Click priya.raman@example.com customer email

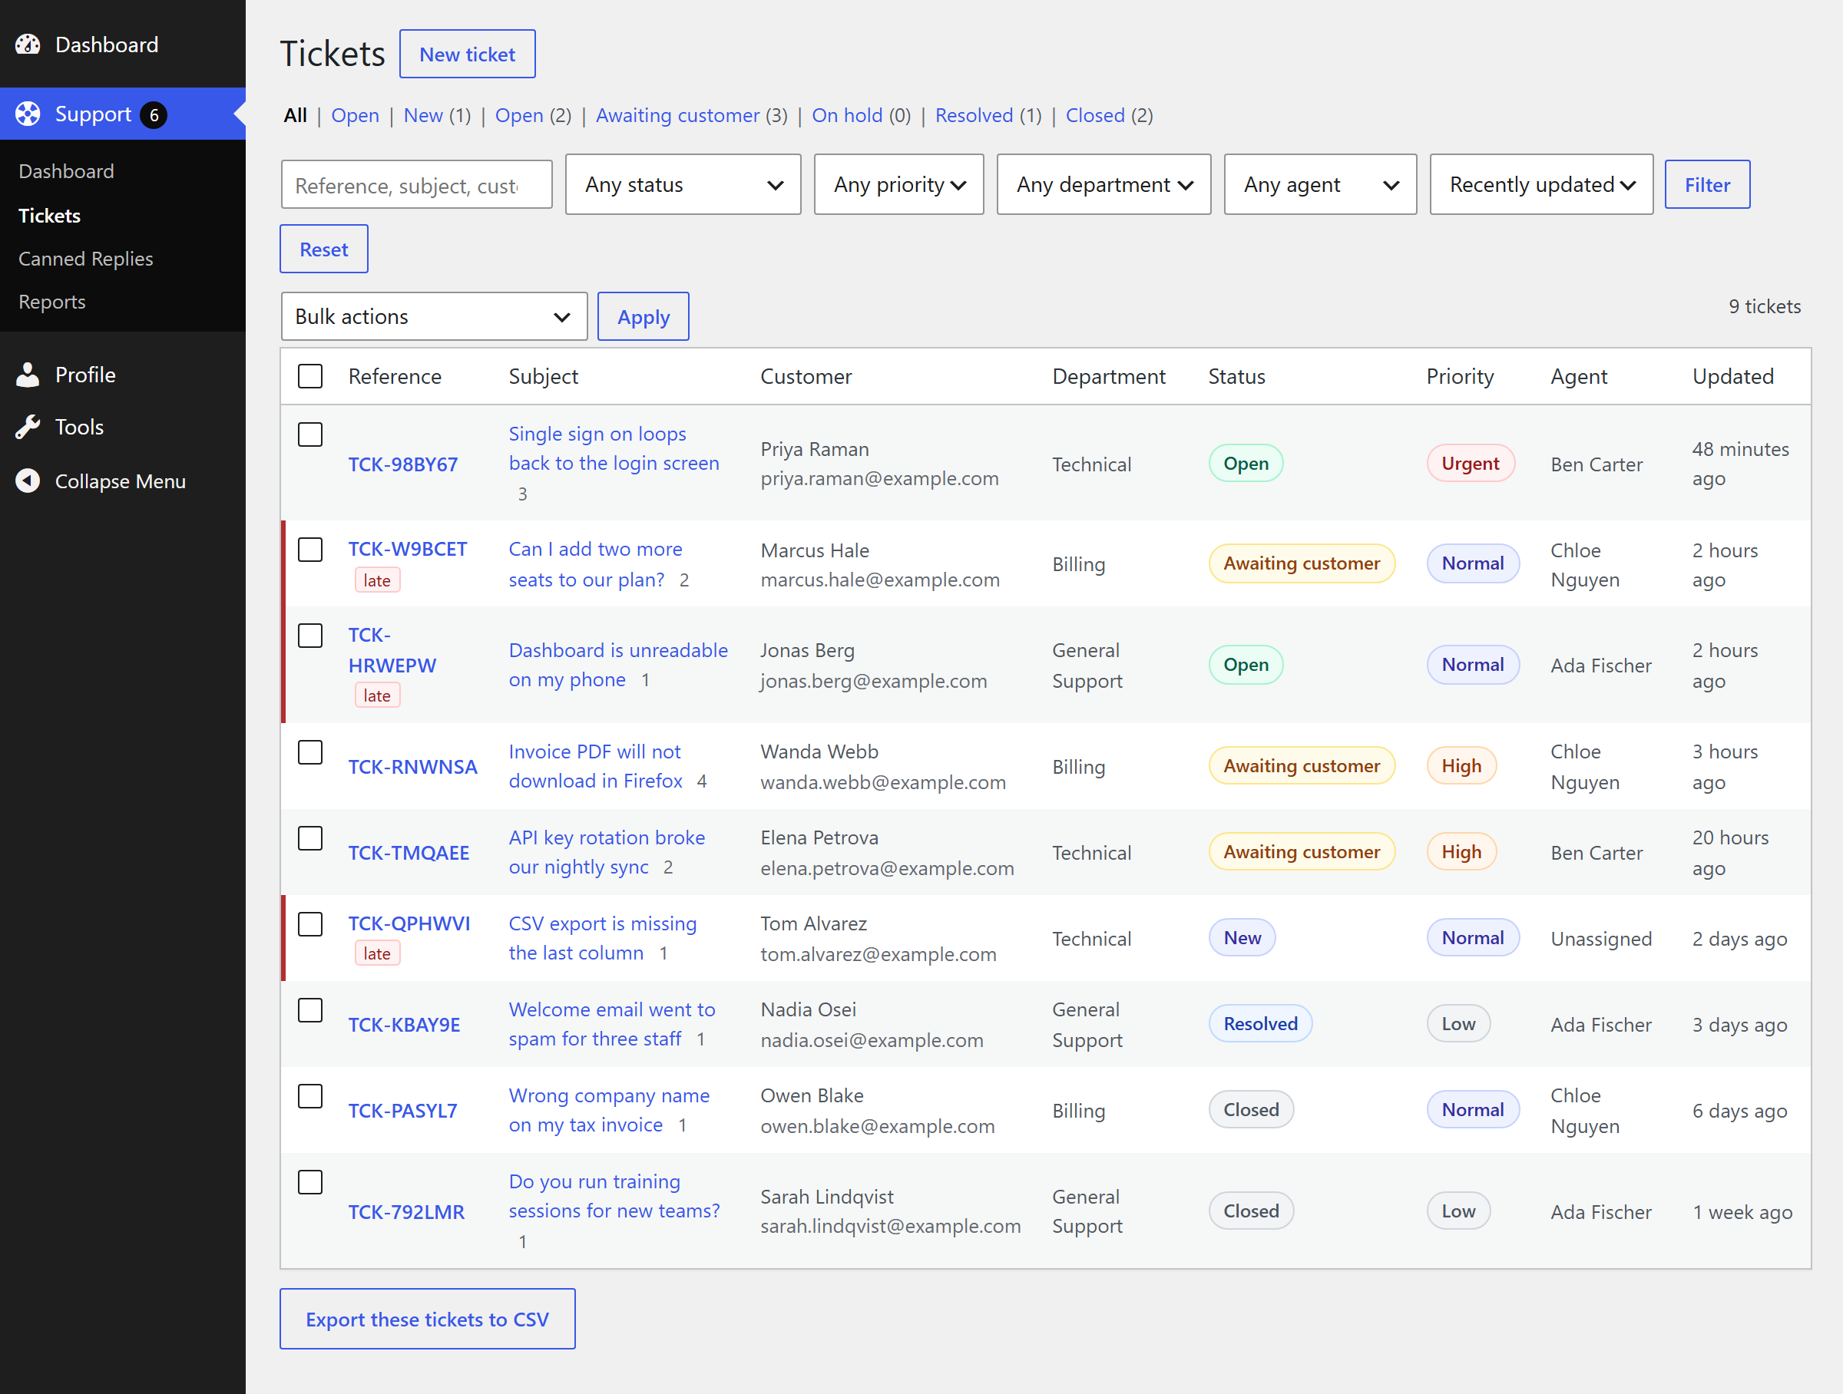click(x=879, y=478)
